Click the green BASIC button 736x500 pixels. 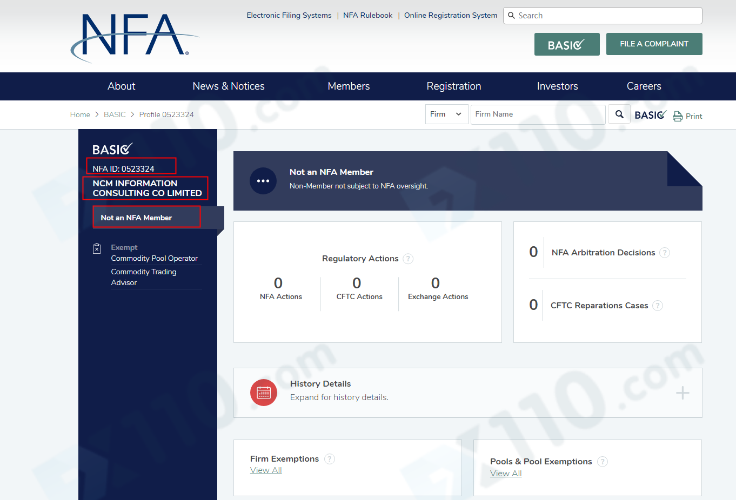[567, 44]
